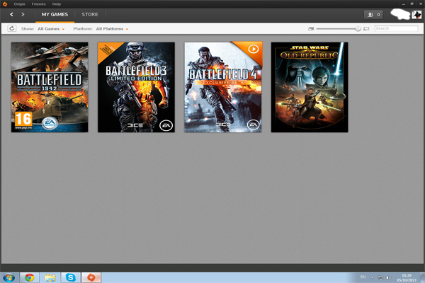Image resolution: width=425 pixels, height=283 pixels.
Task: Click the EN language indicator in the tray
Action: [x=363, y=277]
